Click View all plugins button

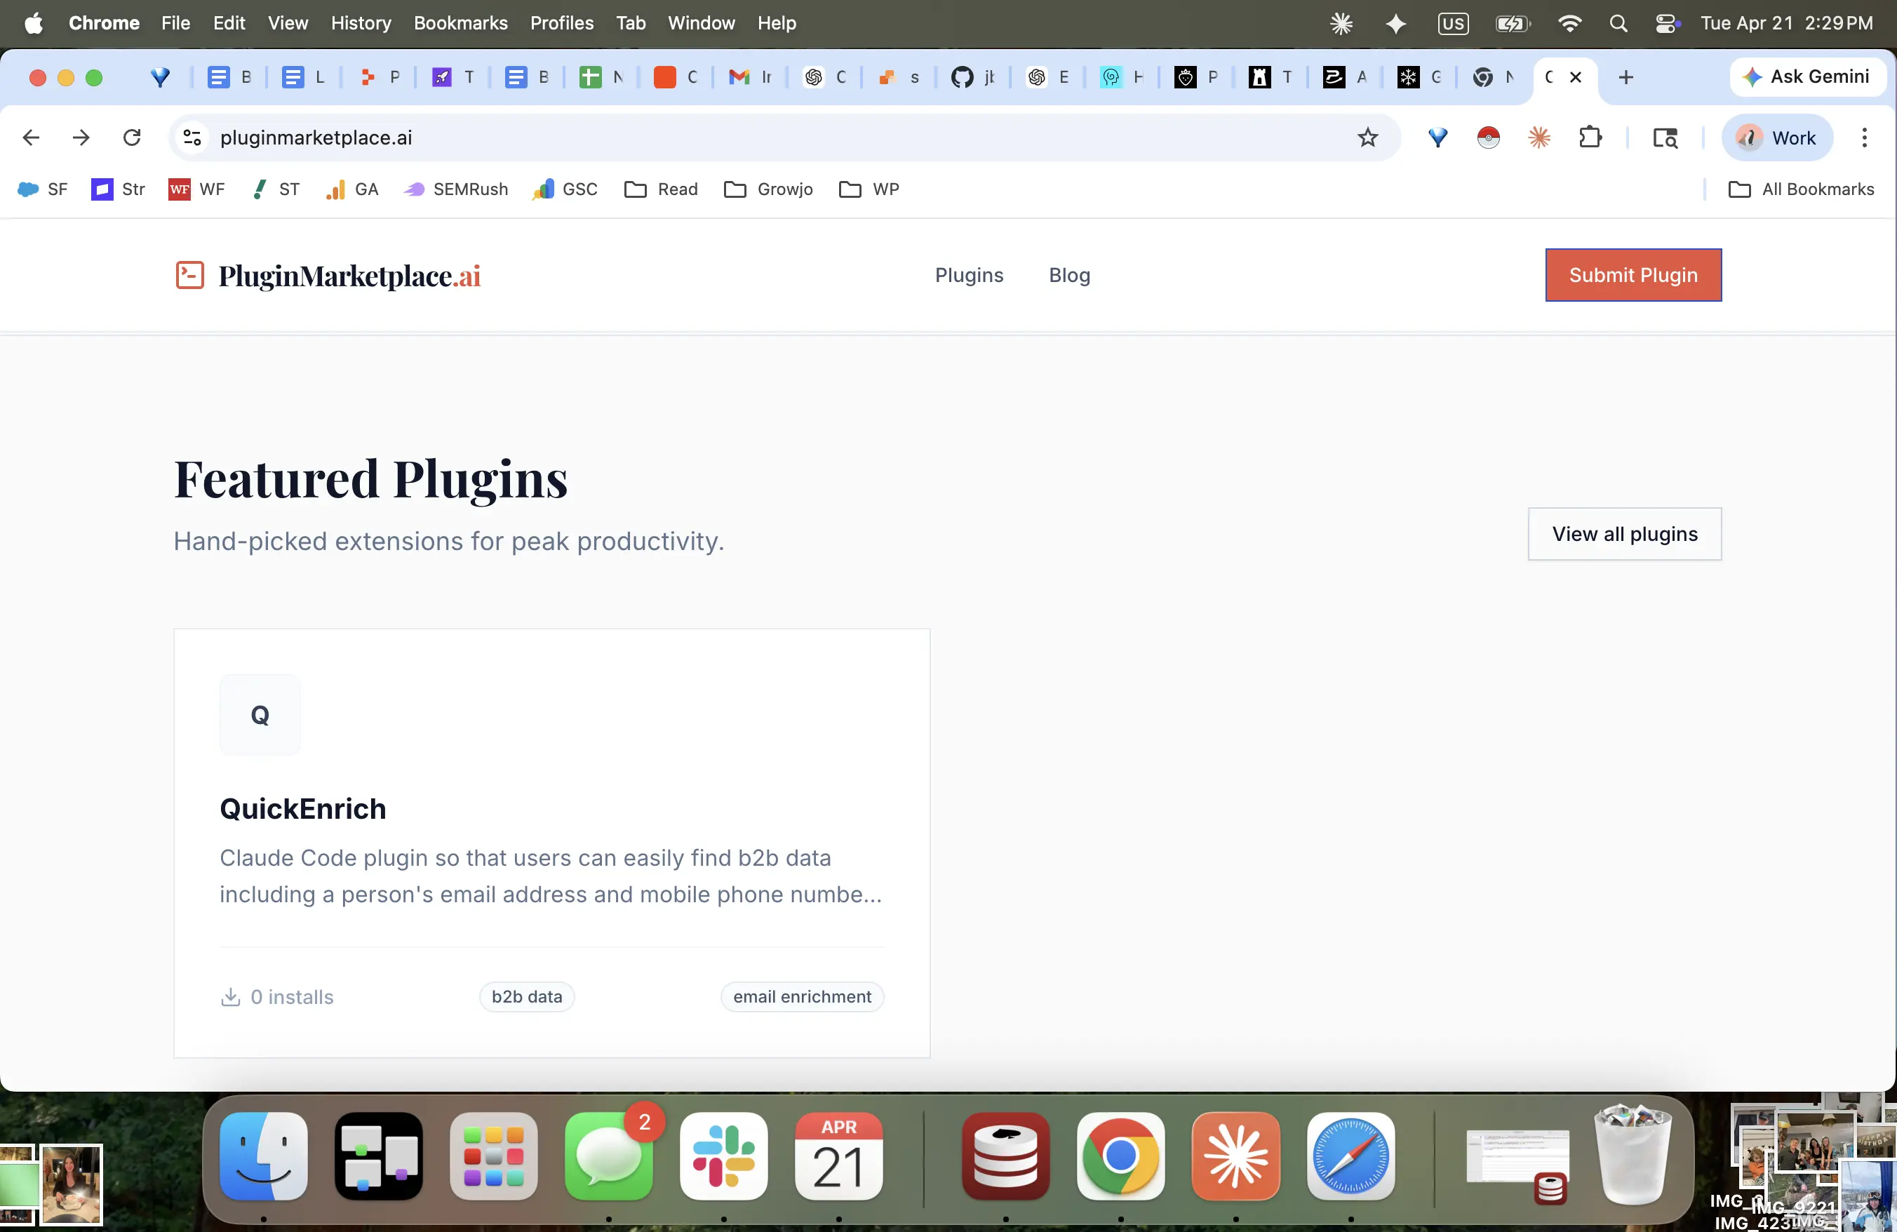point(1623,534)
